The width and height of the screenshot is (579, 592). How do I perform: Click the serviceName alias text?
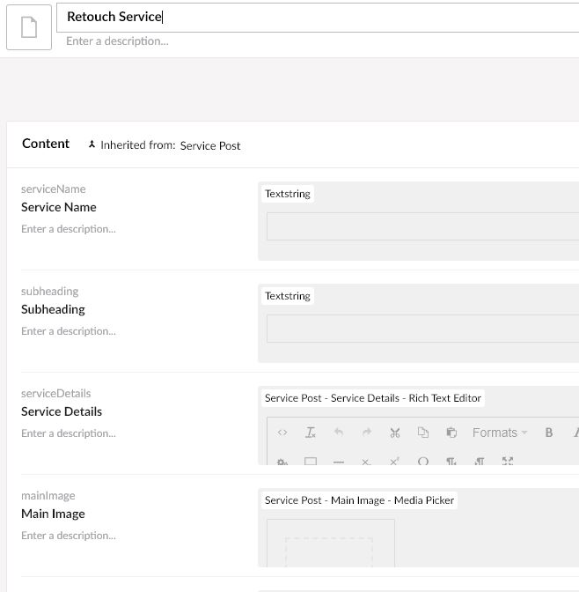coord(53,189)
